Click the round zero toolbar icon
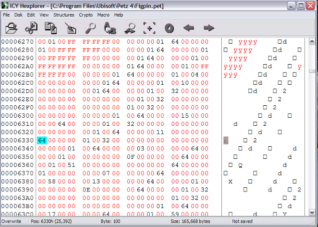Viewport: 318px width, 227px height. tap(169, 28)
